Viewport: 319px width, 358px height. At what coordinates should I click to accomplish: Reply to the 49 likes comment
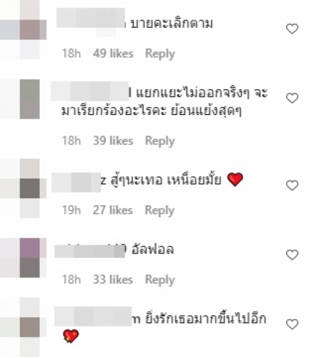160,54
